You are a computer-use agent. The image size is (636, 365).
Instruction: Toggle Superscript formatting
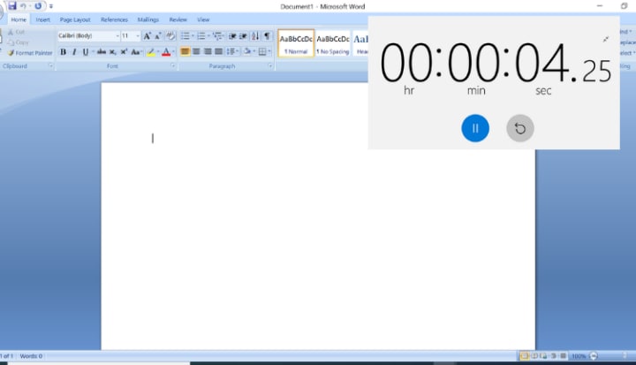pyautogui.click(x=124, y=52)
